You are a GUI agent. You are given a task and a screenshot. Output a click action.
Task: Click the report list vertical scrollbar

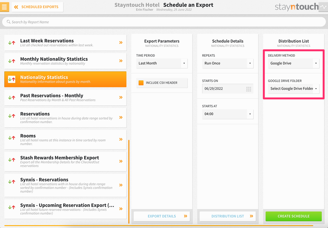tap(129, 182)
